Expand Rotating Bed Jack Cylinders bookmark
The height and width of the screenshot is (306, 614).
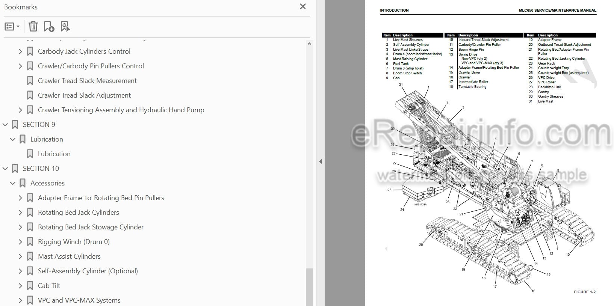[x=20, y=213]
